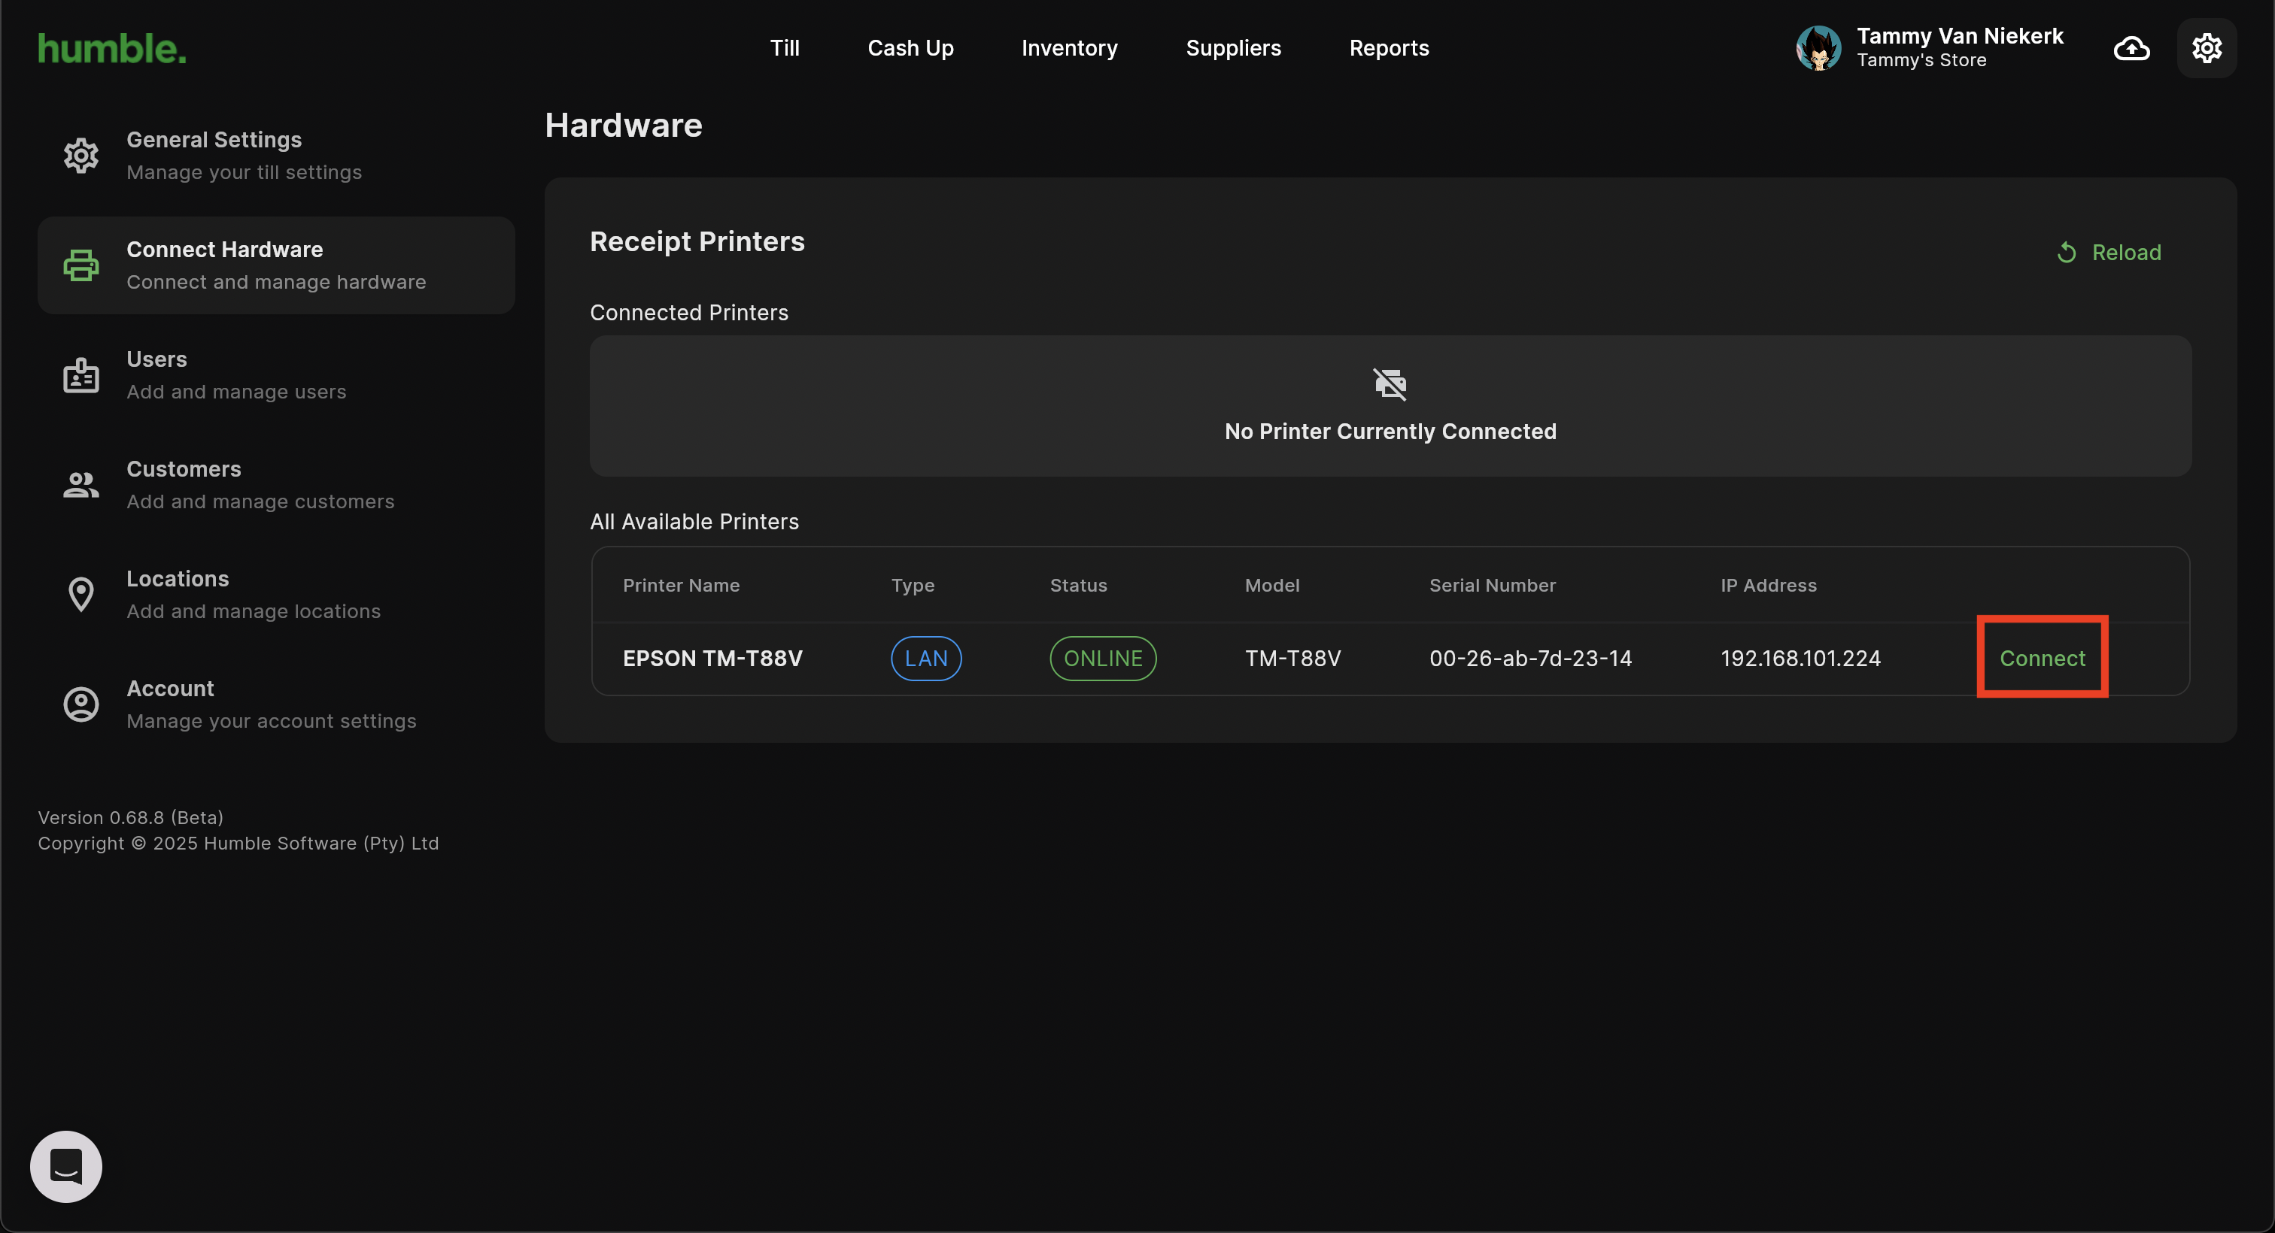The image size is (2275, 1233).
Task: Open the Reports section
Action: click(x=1388, y=47)
